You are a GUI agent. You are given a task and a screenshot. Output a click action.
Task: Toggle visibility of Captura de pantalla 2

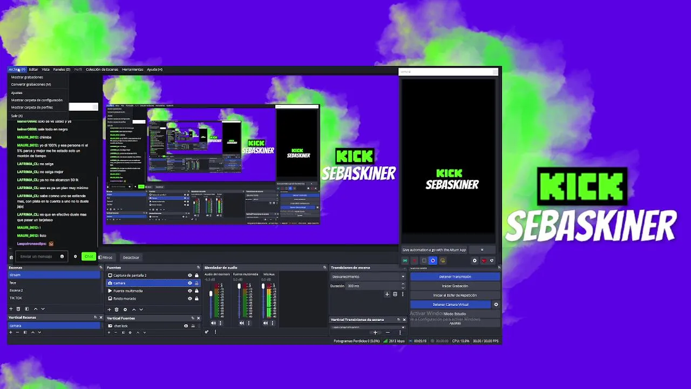[x=190, y=276]
